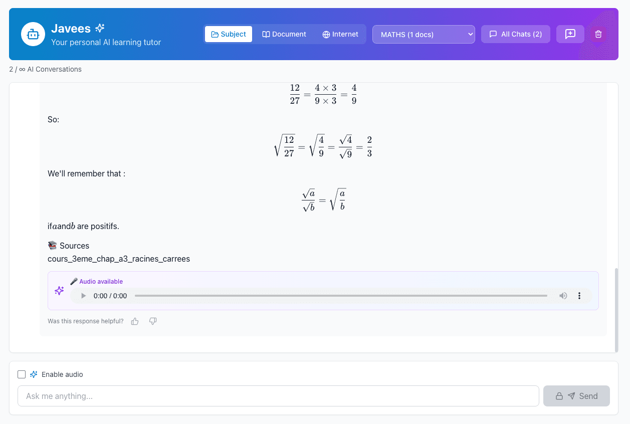Focus the Ask me anything input field
630x424 pixels.
(x=278, y=396)
